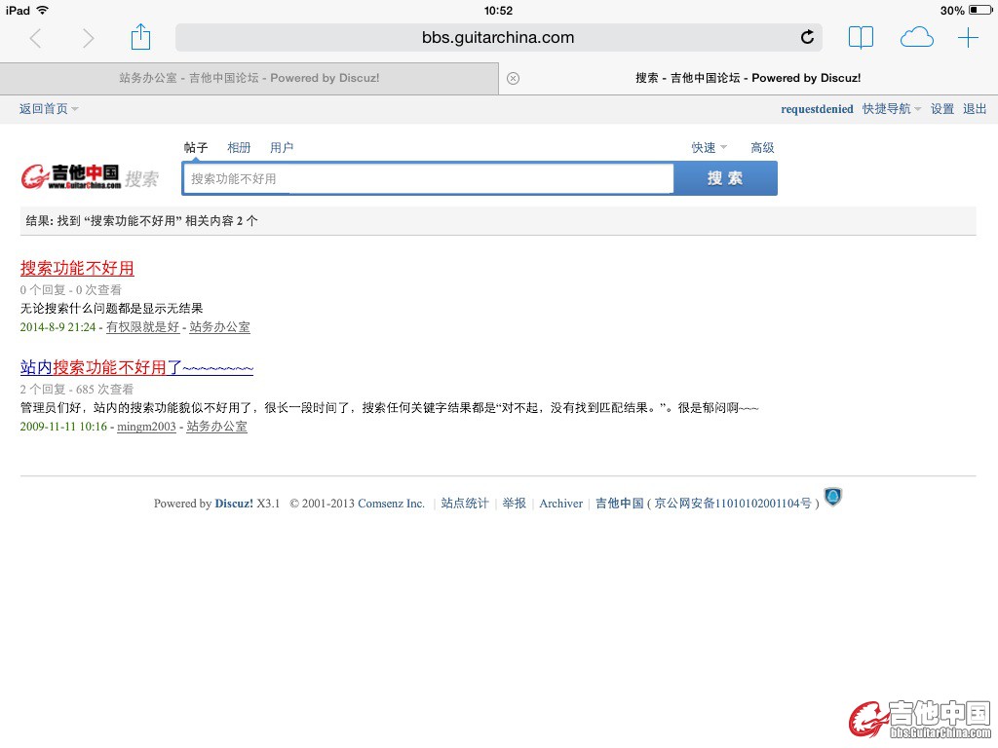Open the 搜索功能不好用 result post
The width and height of the screenshot is (998, 748).
tap(77, 269)
